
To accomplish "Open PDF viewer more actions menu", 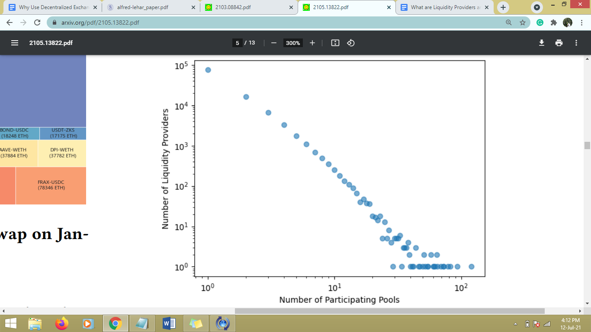I will (576, 43).
